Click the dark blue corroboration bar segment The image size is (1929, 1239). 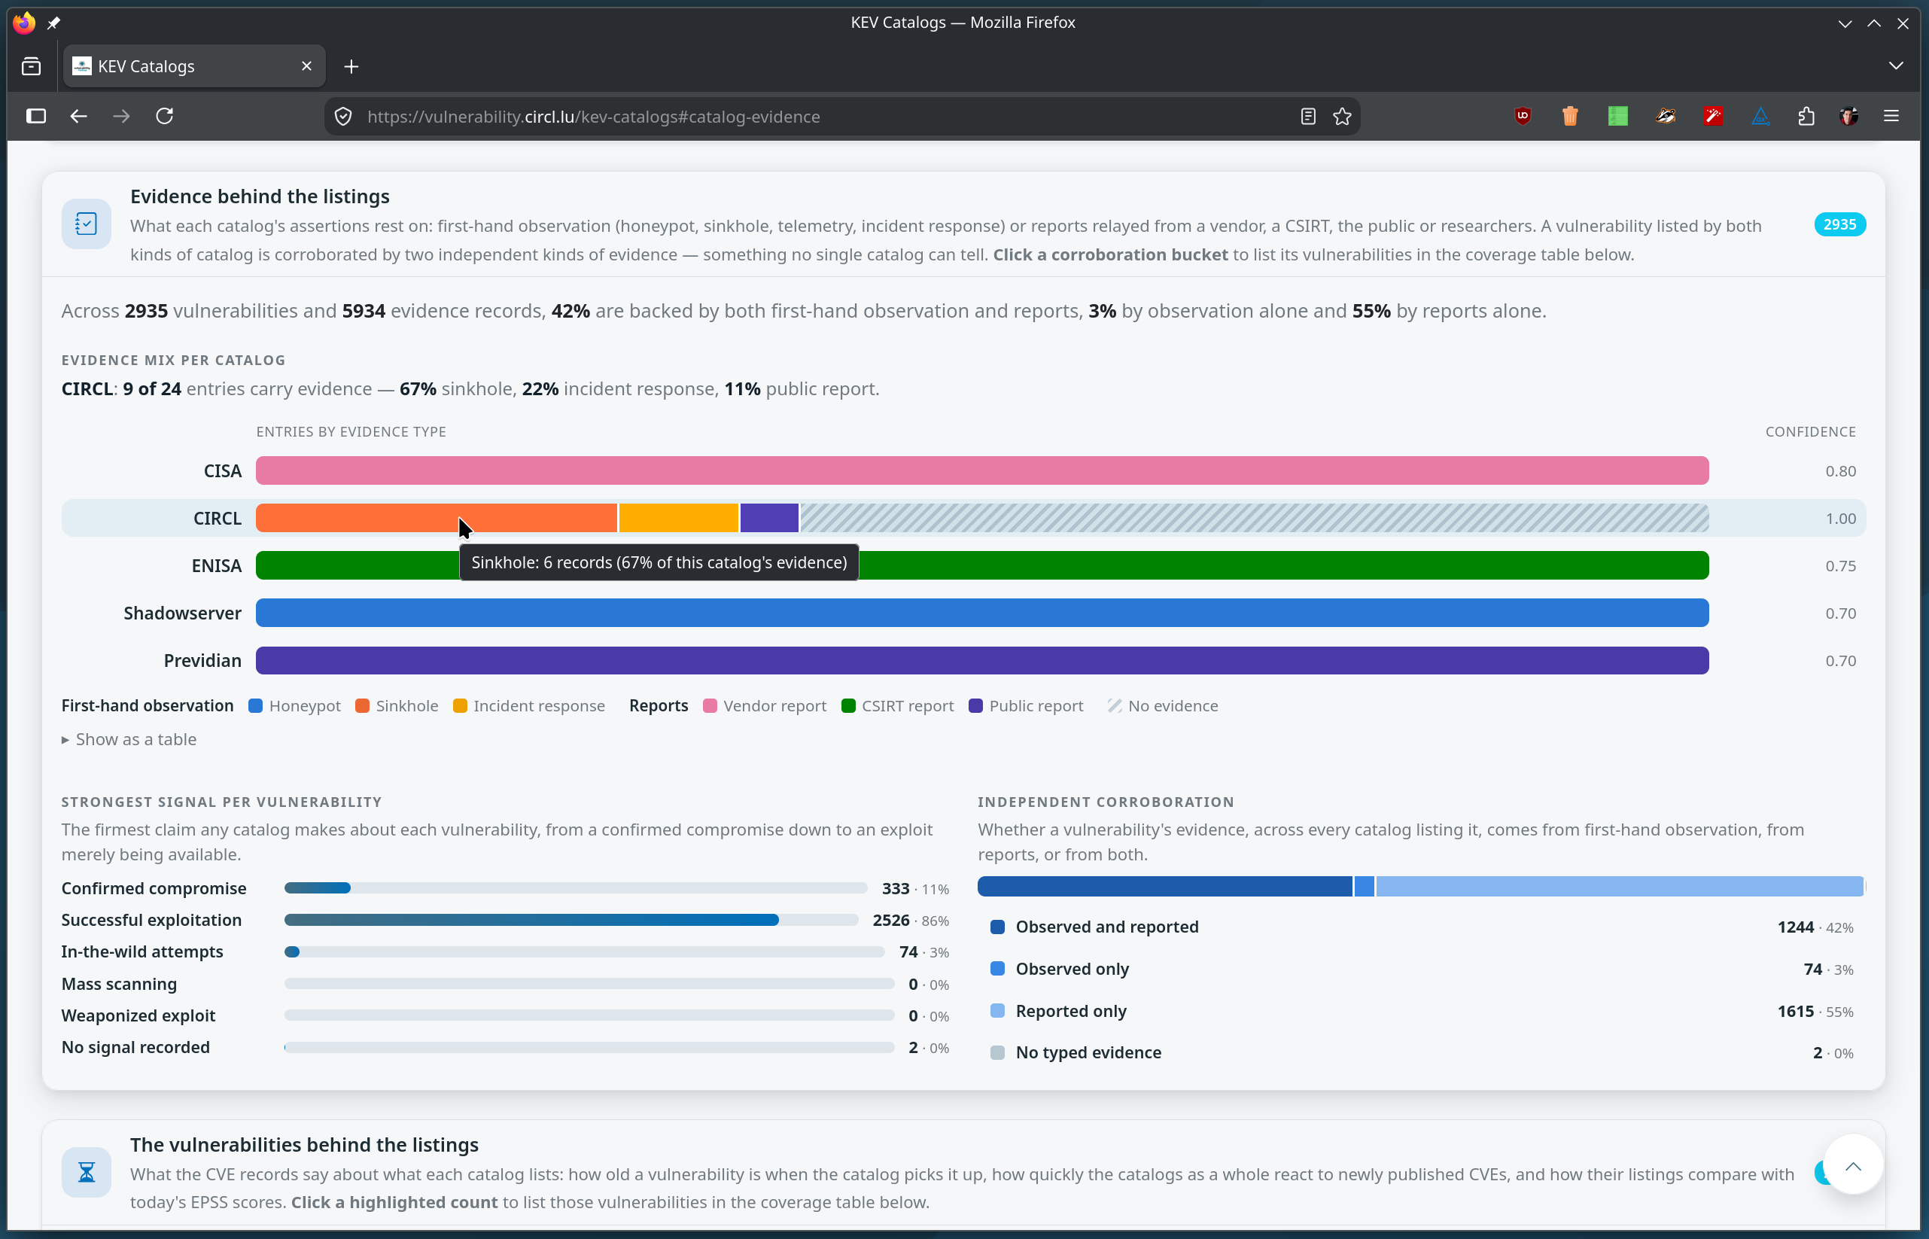pyautogui.click(x=1165, y=886)
